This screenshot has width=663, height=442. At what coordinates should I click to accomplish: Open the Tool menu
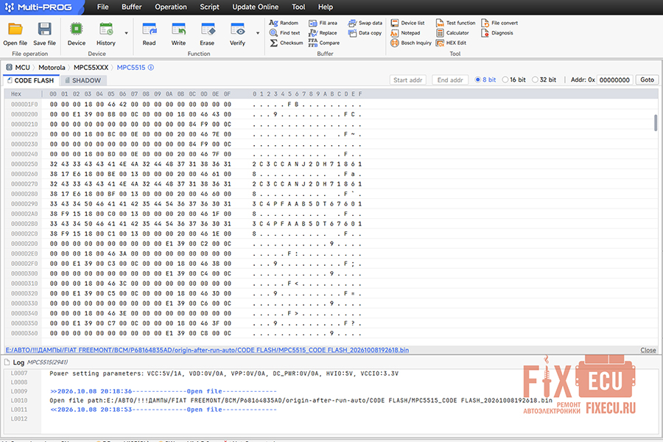tap(298, 7)
